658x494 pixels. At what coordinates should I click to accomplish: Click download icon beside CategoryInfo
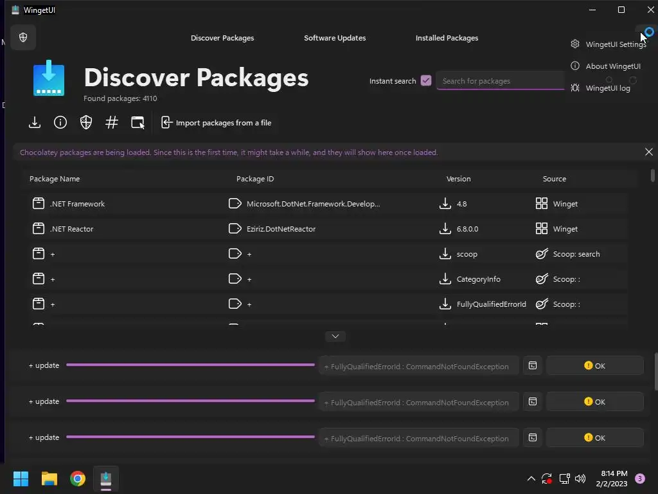click(x=445, y=279)
